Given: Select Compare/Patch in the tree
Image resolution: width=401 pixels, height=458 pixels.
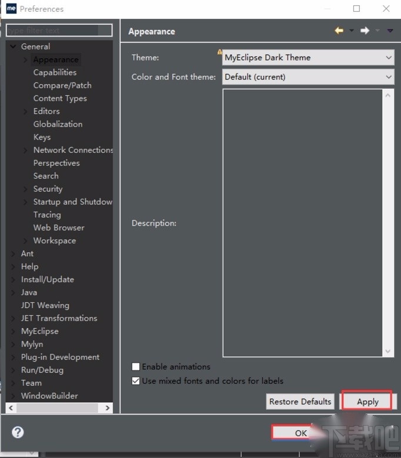Looking at the screenshot, I should [x=62, y=85].
